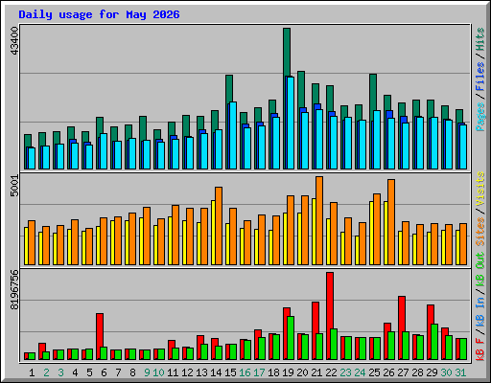491x383 pixels.
Task: Click the green kB Out bar for day 29
Action: [x=434, y=342]
